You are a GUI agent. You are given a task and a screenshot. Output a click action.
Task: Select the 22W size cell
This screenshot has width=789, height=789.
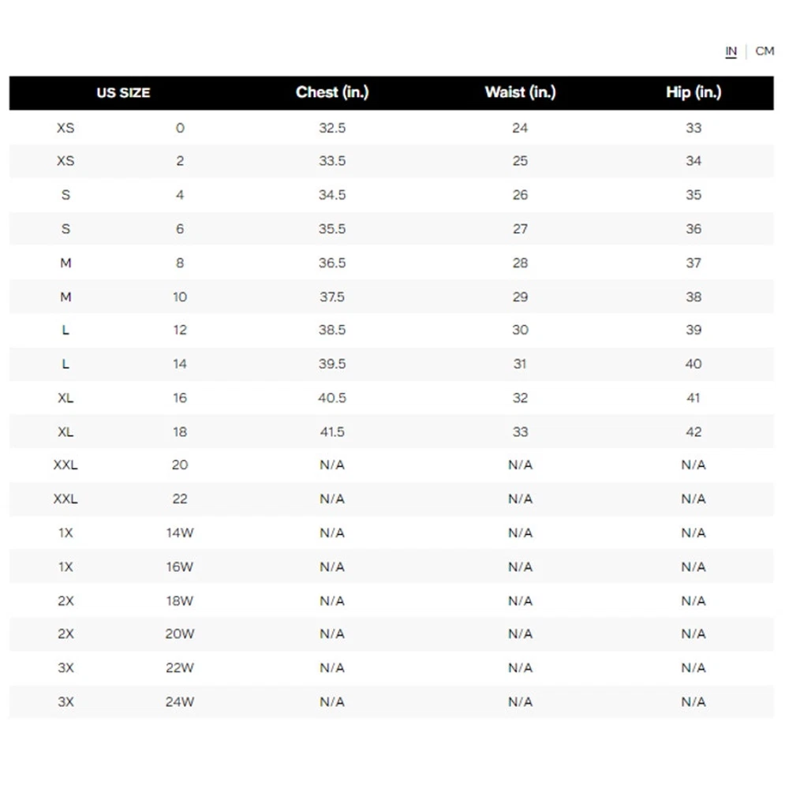pos(180,667)
